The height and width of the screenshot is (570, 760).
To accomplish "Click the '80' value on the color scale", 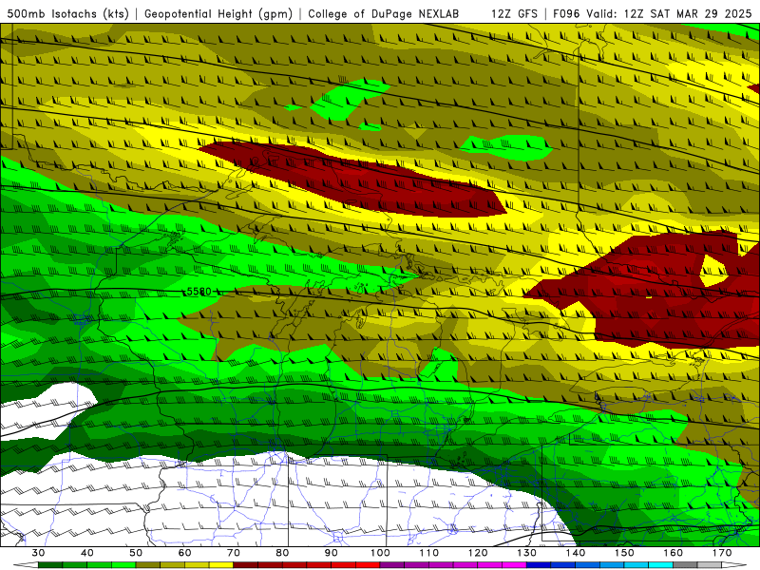I will coord(282,553).
